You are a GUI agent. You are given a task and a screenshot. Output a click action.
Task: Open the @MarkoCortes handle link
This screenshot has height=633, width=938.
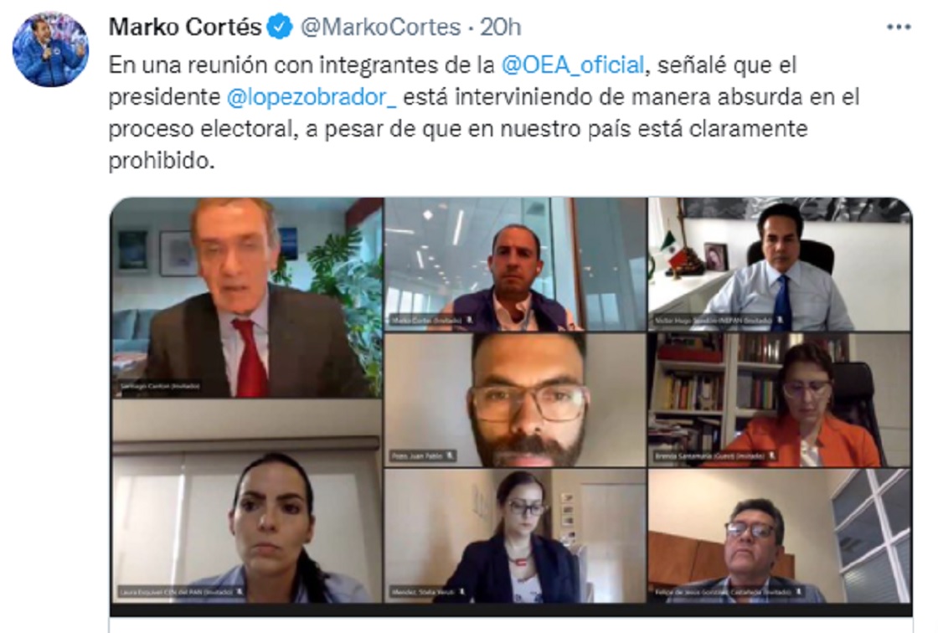coord(380,27)
